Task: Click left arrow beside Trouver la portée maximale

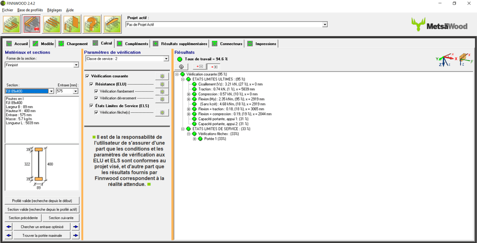Action: point(8,236)
